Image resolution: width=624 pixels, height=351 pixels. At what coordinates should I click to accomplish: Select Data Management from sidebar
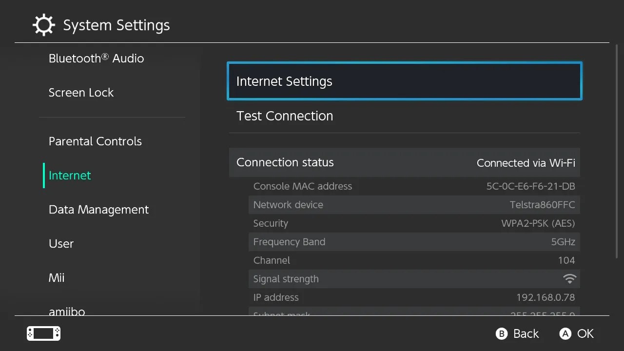click(98, 209)
